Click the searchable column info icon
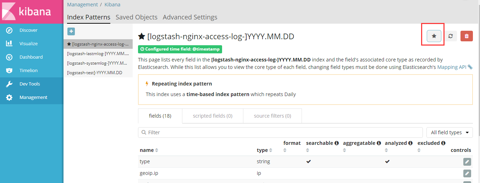The height and width of the screenshot is (183, 480). coord(336,143)
